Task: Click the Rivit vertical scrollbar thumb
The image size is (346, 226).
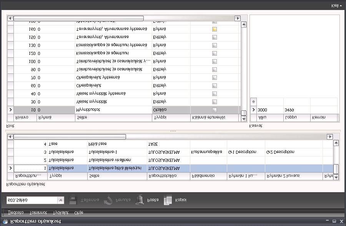Action: [244, 113]
